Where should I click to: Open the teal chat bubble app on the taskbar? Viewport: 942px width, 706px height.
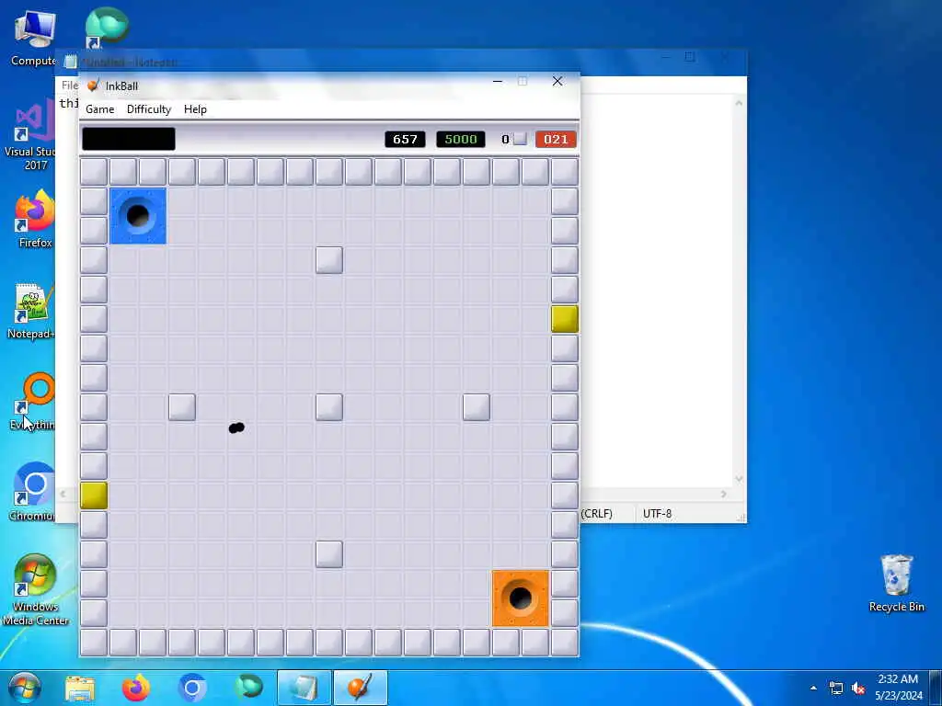click(248, 688)
